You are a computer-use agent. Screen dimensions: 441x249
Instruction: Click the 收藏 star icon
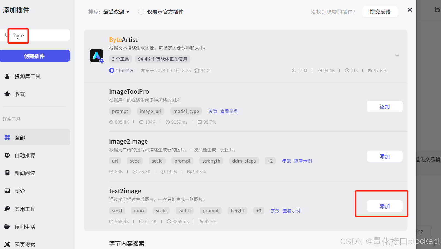[7, 94]
